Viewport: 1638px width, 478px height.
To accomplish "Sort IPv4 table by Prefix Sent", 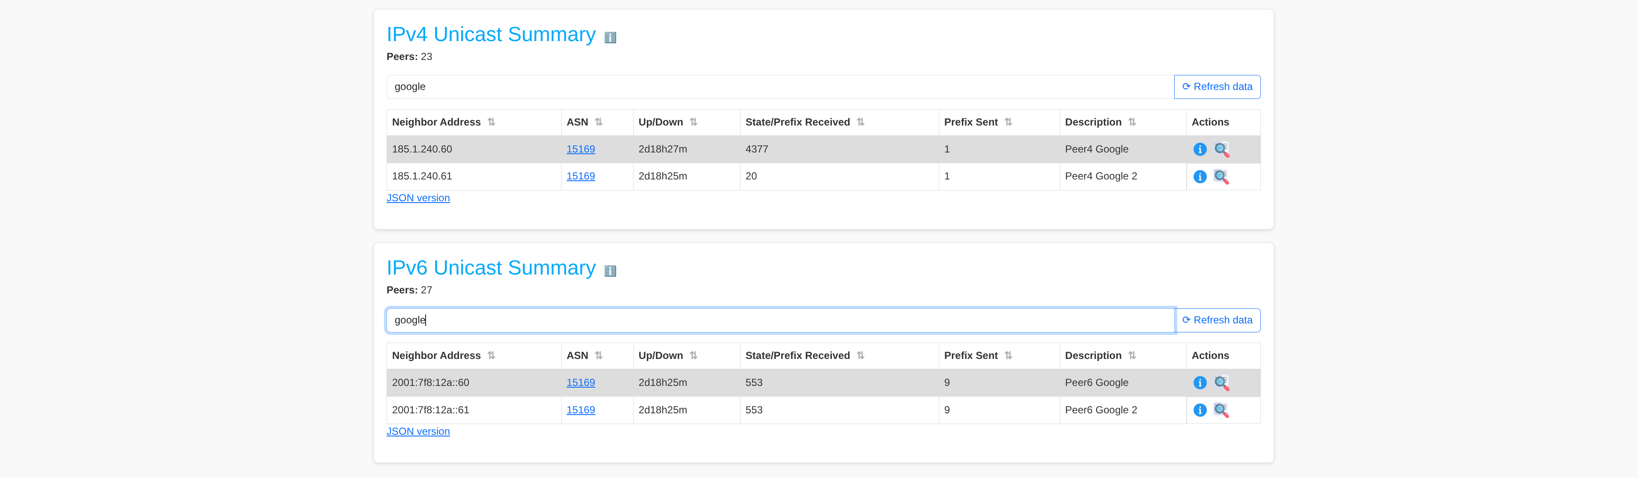I will pyautogui.click(x=1008, y=122).
